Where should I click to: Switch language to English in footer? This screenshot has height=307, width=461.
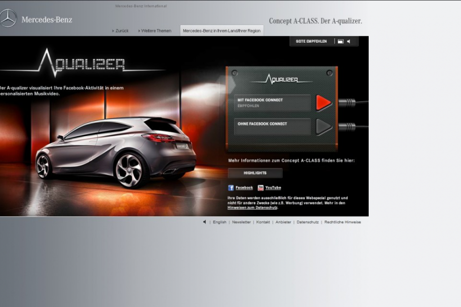point(220,222)
